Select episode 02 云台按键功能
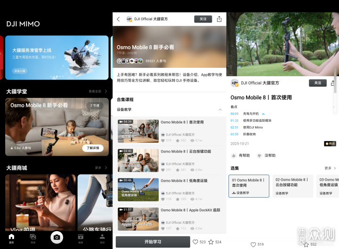Image resolution: width=339 pixels, height=249 pixels. tap(293, 186)
